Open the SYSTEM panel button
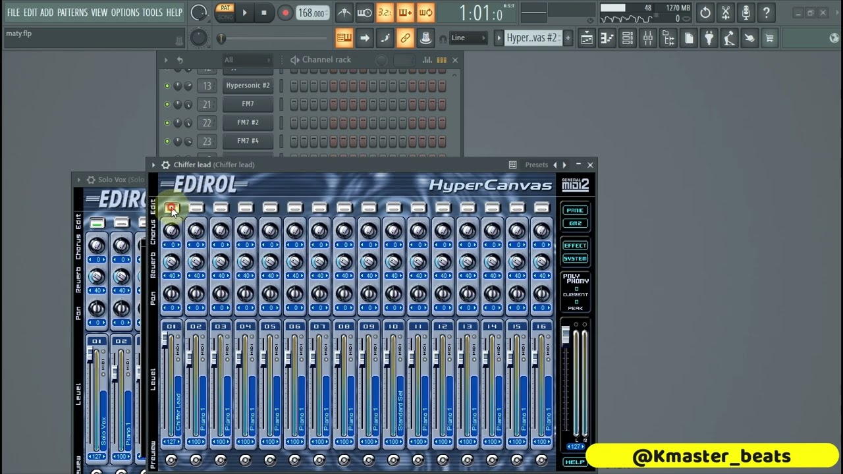Viewport: 843px width, 474px height. tap(575, 259)
